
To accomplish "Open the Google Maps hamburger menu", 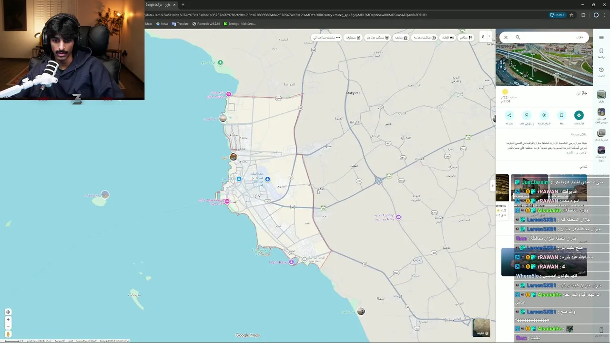I will pyautogui.click(x=601, y=37).
